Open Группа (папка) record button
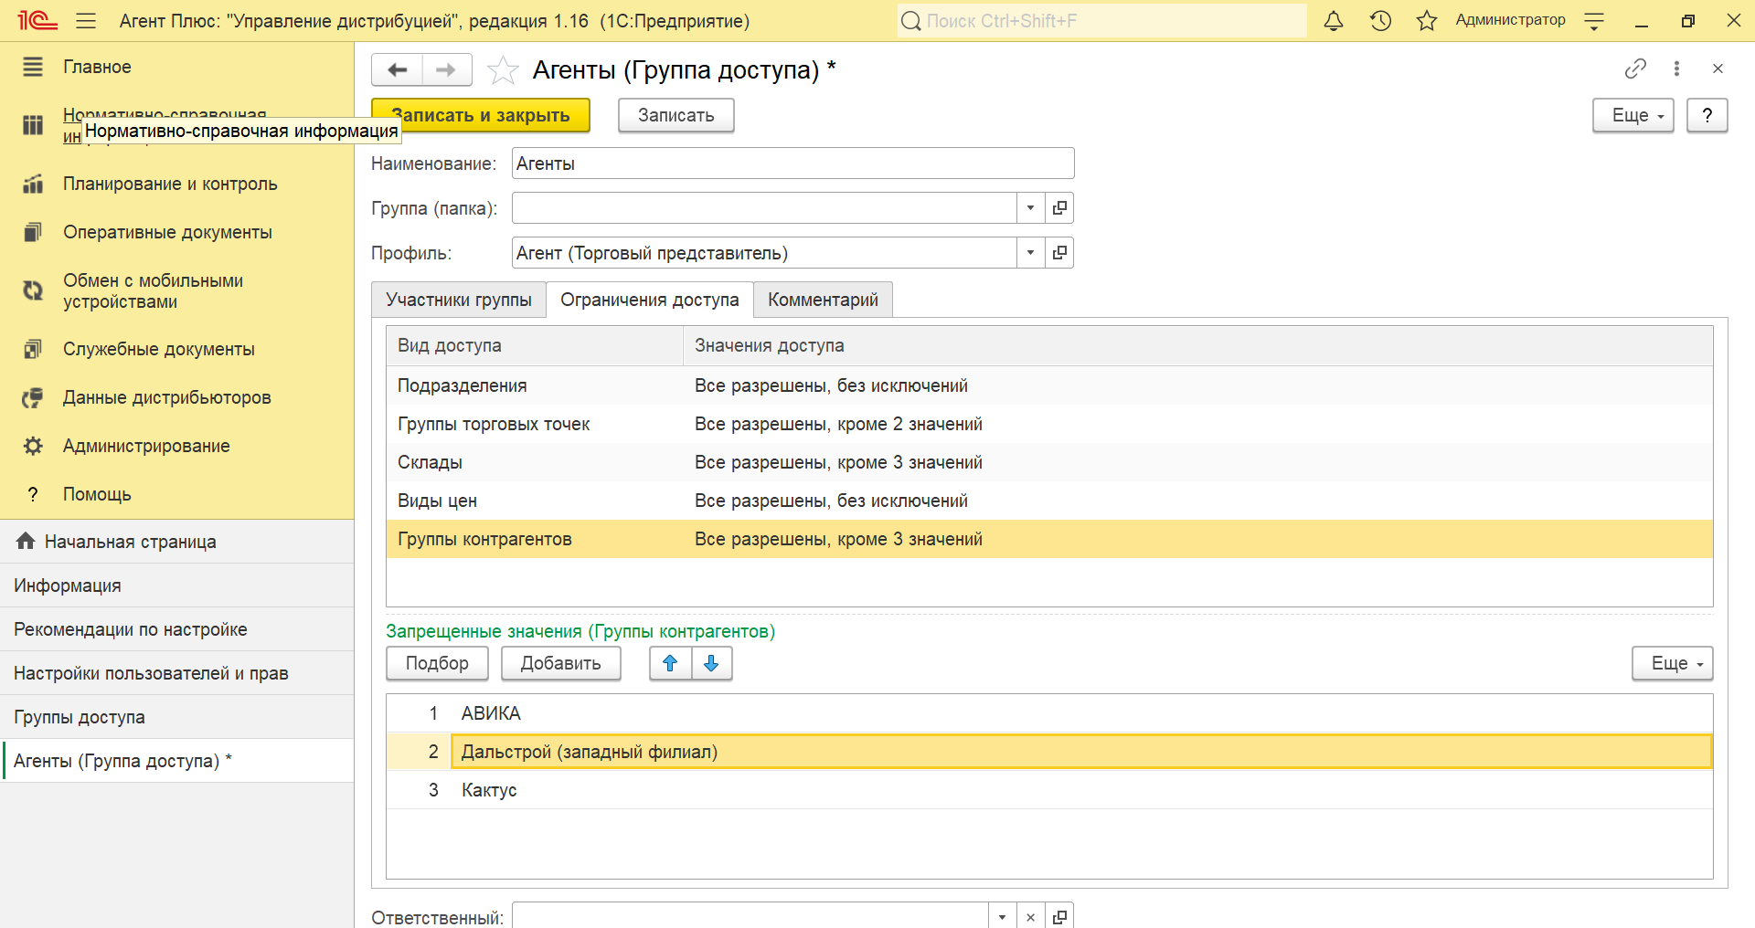 1059,208
